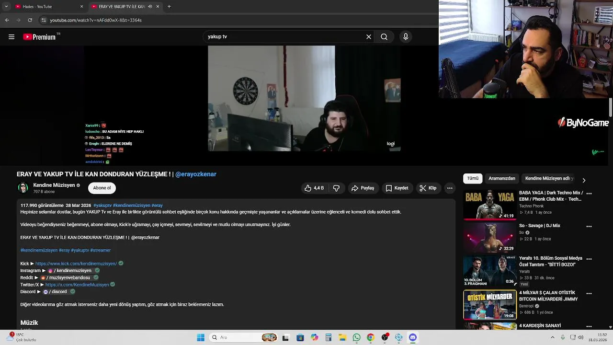Show hidden system tray icons chevron

(553, 337)
